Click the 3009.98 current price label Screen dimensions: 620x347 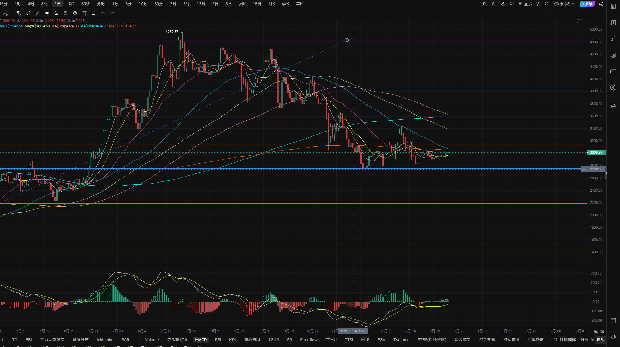pos(596,152)
